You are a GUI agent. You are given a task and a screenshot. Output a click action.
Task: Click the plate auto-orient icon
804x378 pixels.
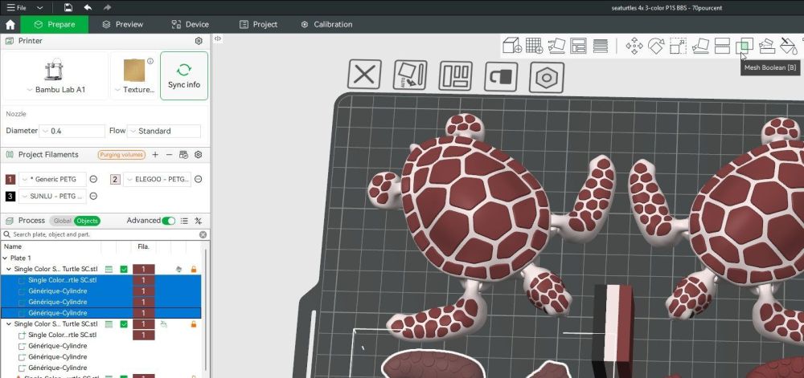tap(410, 75)
